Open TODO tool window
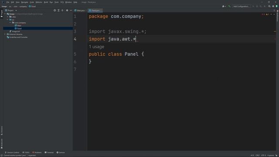The height and width of the screenshot is (157, 279). [x=26, y=152]
